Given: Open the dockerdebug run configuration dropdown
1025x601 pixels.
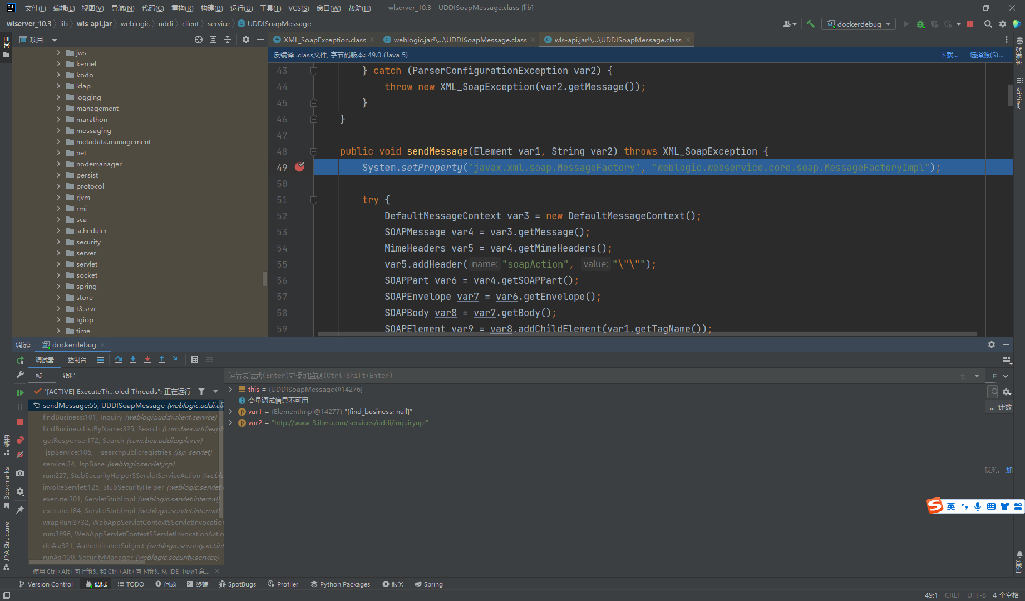Looking at the screenshot, I should pos(858,24).
